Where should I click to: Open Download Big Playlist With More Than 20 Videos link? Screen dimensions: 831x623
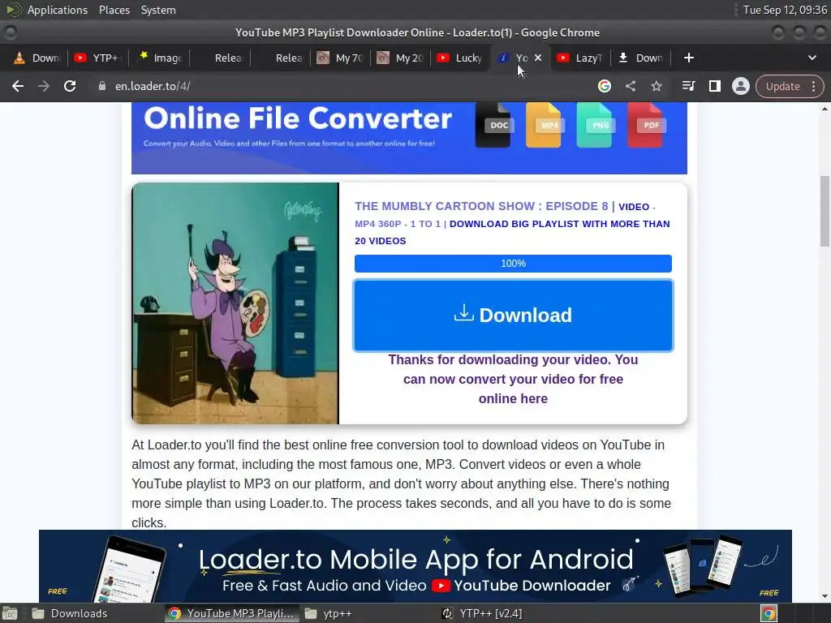pos(512,232)
